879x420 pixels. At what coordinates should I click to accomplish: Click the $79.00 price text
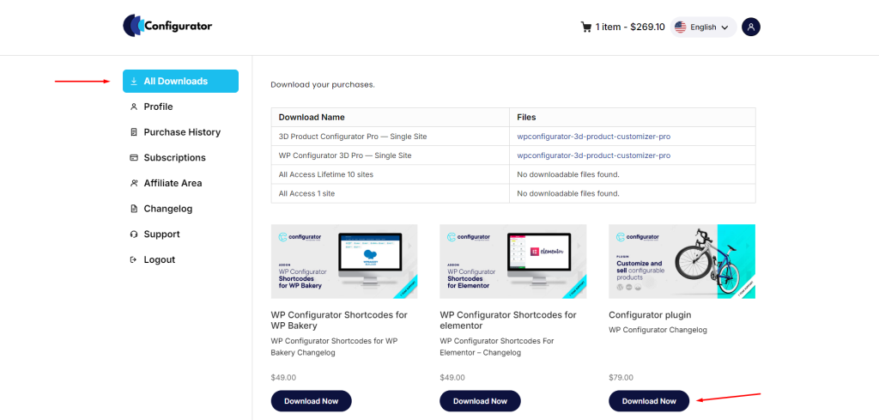[x=621, y=377]
